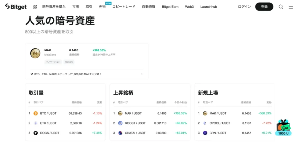Click the Bitget logo
This screenshot has width=300, height=145.
(x=16, y=7)
